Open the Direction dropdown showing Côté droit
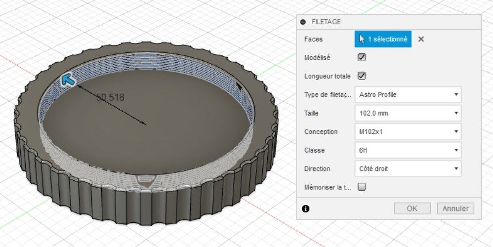 (408, 169)
